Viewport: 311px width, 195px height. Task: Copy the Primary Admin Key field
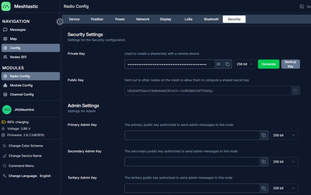(x=264, y=135)
